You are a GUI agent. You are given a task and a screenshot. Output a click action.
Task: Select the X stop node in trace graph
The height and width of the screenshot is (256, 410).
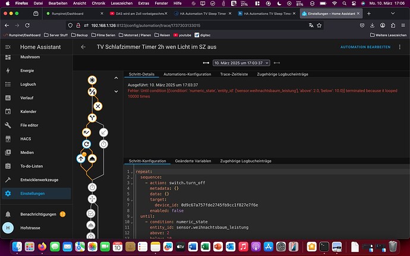click(x=98, y=106)
